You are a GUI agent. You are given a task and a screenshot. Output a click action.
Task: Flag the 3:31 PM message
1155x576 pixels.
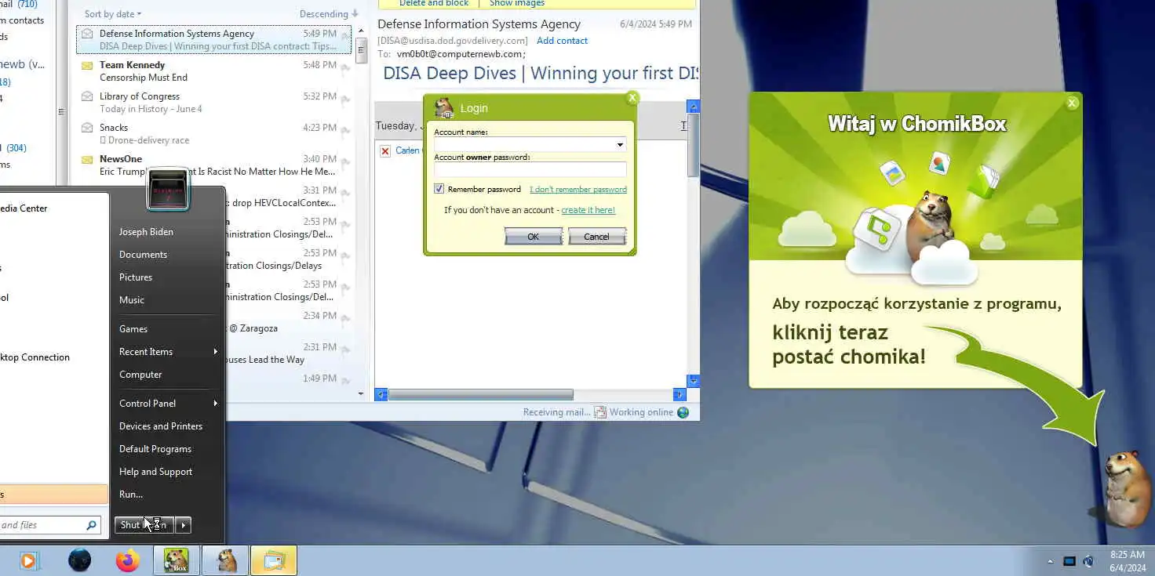[x=345, y=194]
